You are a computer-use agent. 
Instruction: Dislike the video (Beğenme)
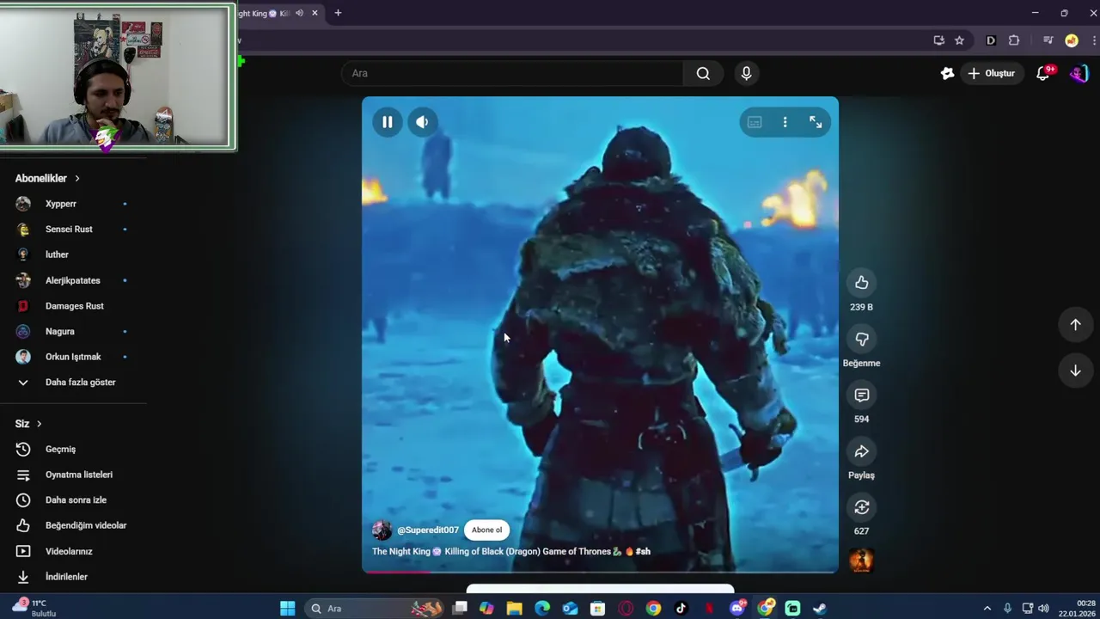pyautogui.click(x=861, y=339)
